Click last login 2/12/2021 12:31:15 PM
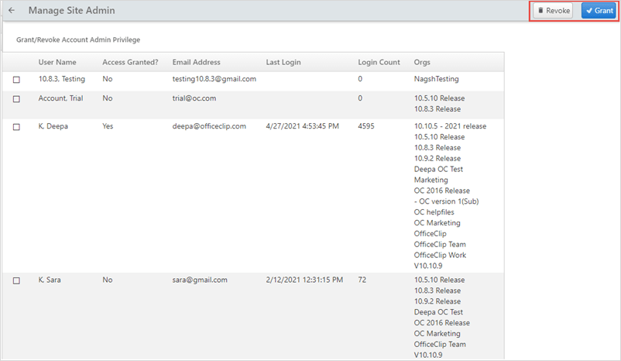Viewport: 621px width, 361px height. (304, 280)
